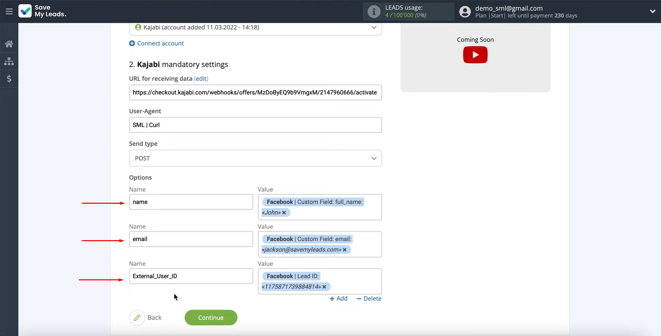Click the External_User_ID Name field

click(x=191, y=276)
